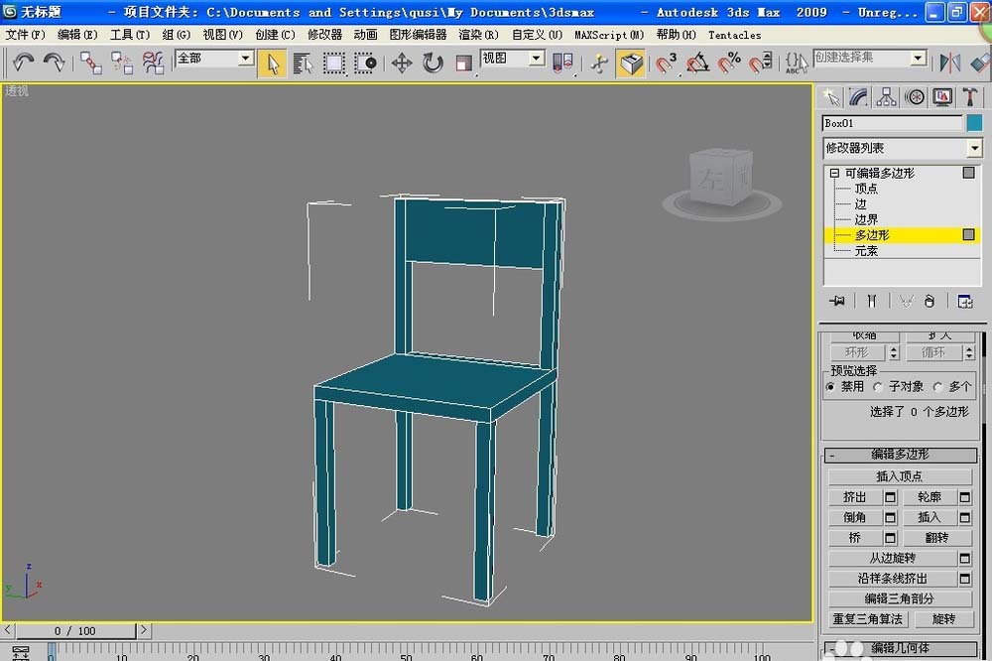Collapse the 可编辑多边形 stack tree

[834, 173]
